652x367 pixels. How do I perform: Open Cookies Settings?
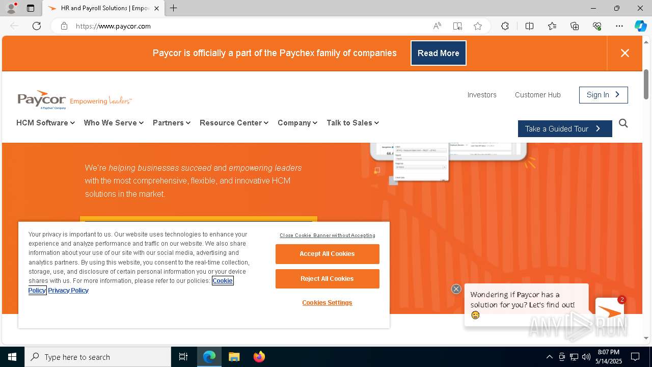point(328,303)
